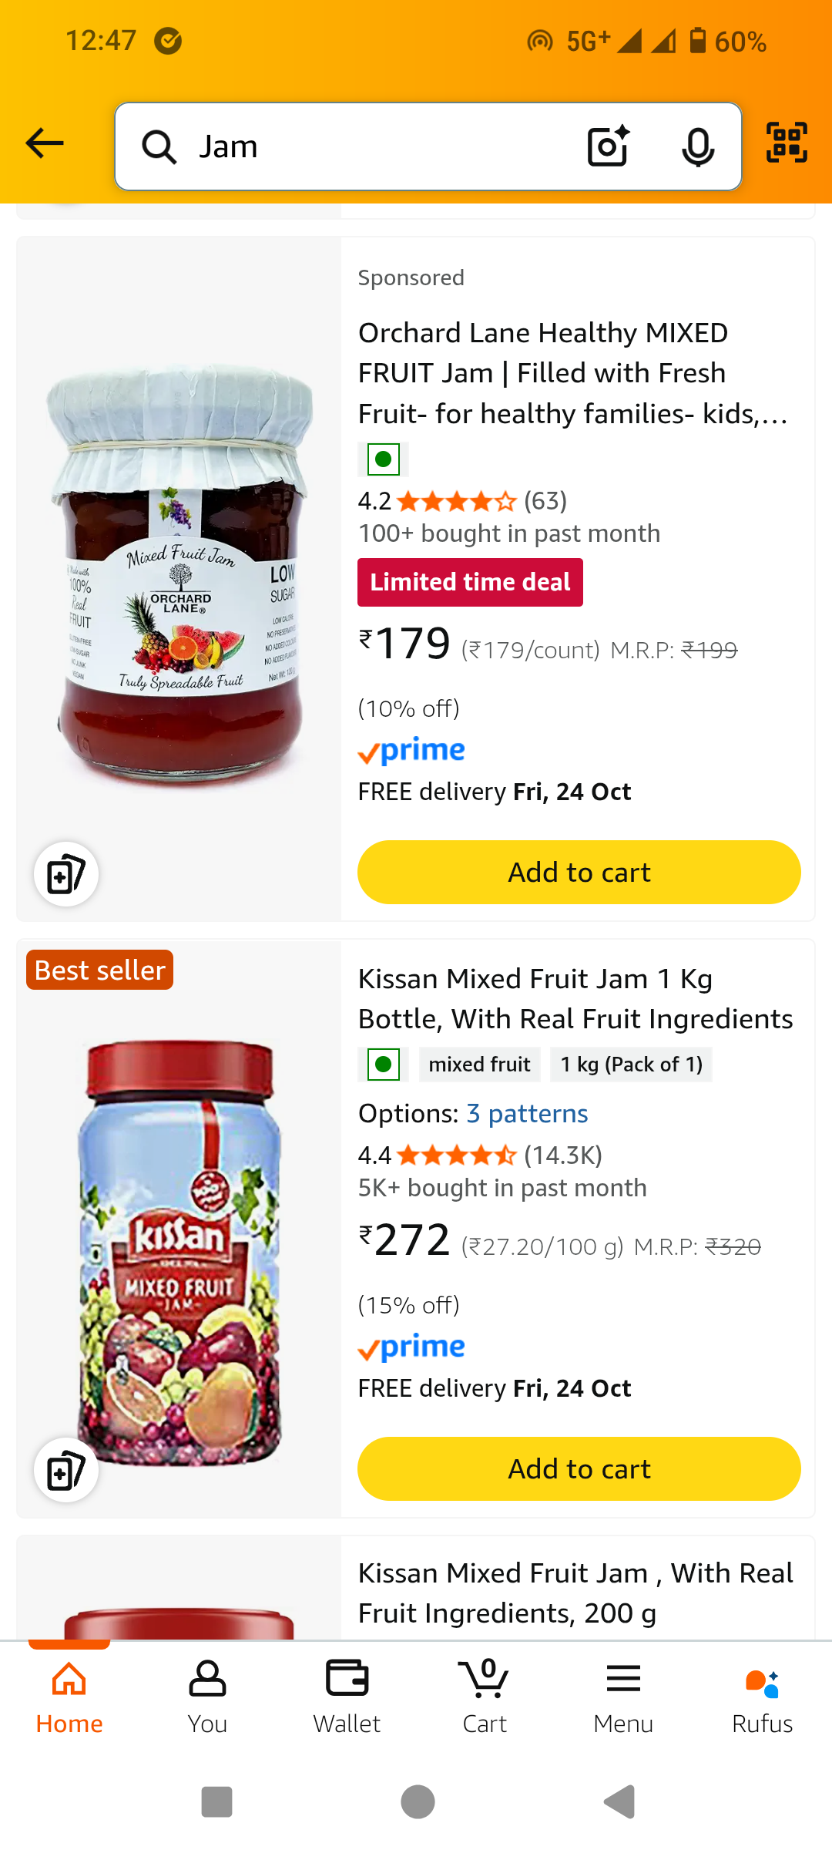The height and width of the screenshot is (1850, 832).
Task: Open the 3 patterns options link
Action: [527, 1114]
